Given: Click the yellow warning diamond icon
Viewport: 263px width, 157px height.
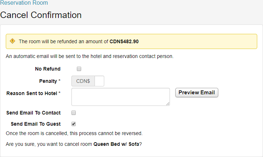Looking at the screenshot, I should (13, 41).
